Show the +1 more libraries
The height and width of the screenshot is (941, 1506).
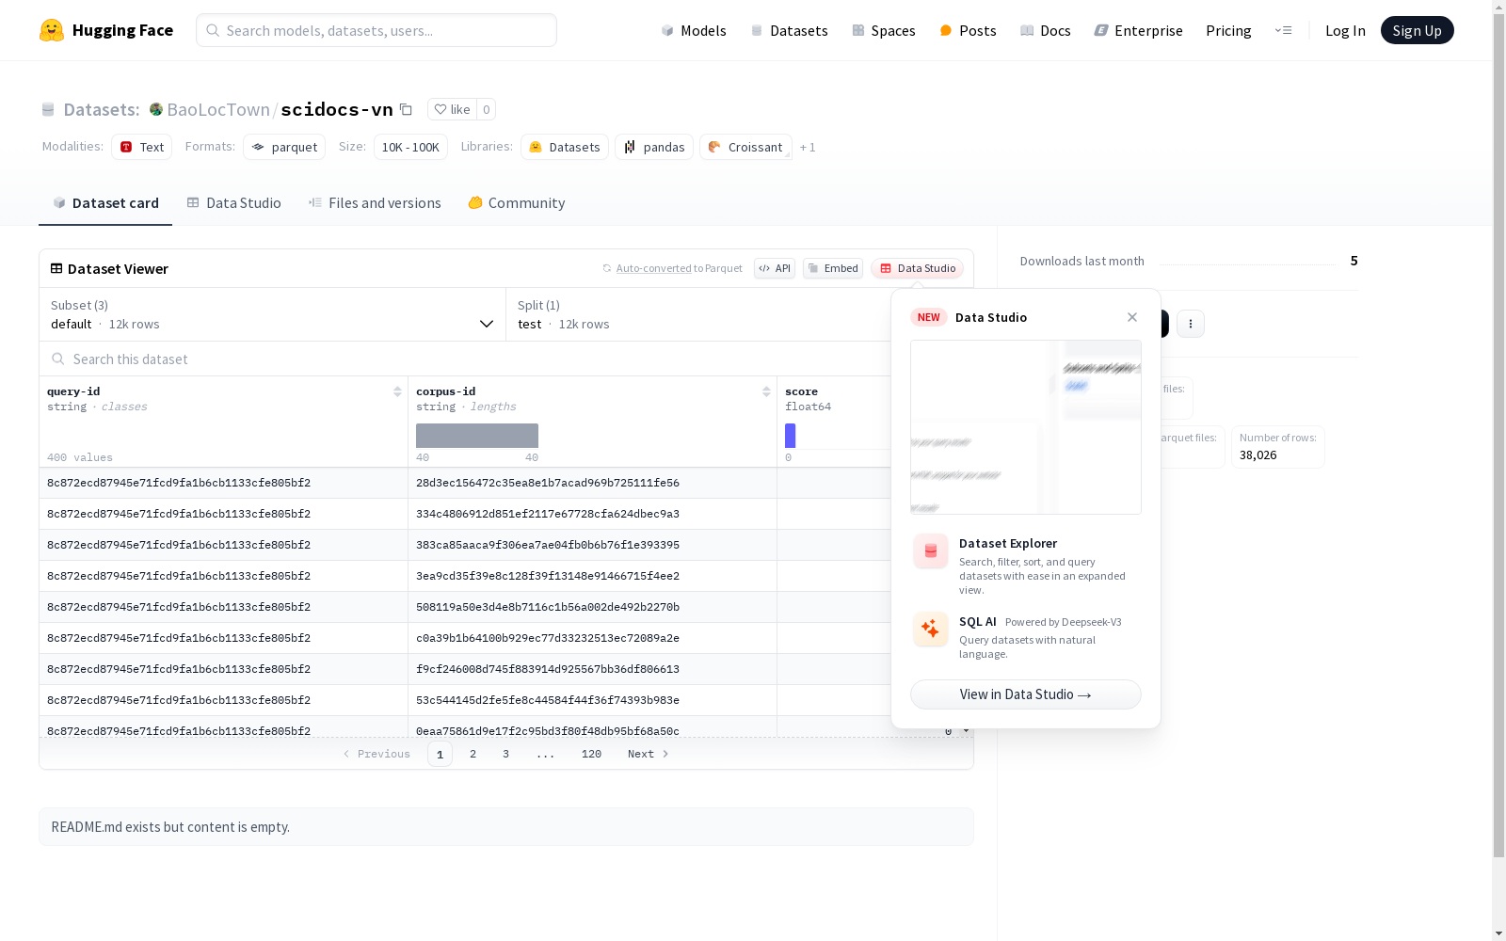[x=808, y=147]
